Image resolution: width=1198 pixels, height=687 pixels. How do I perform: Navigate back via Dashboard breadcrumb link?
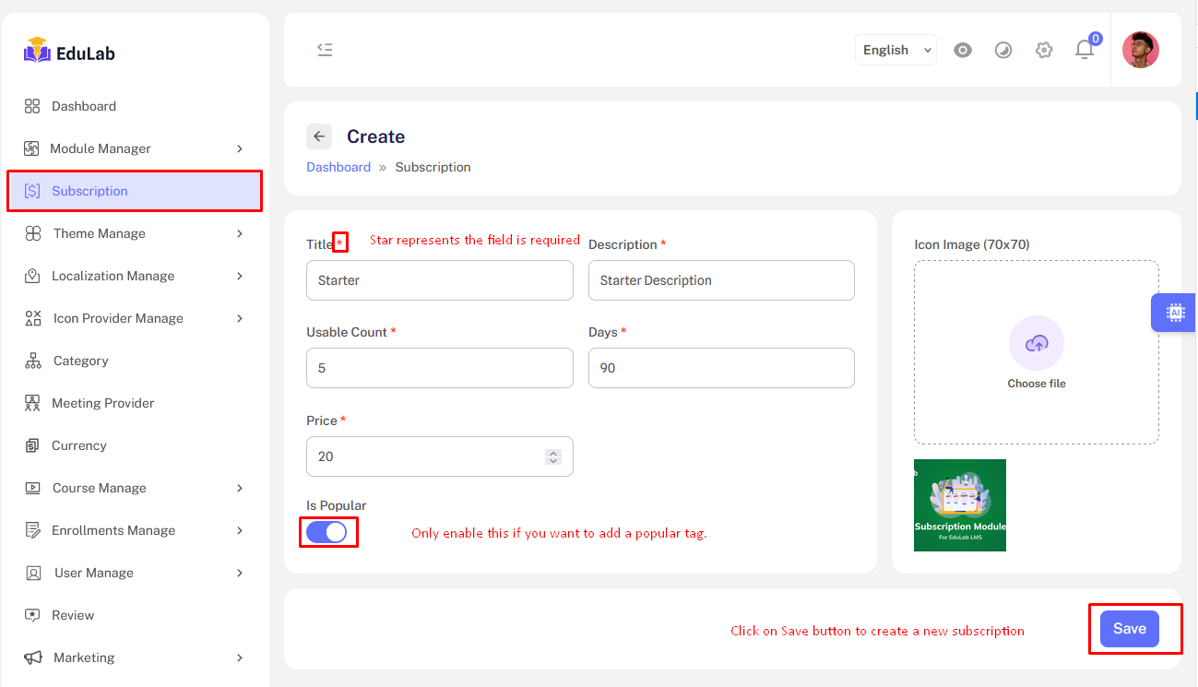pyautogui.click(x=338, y=167)
